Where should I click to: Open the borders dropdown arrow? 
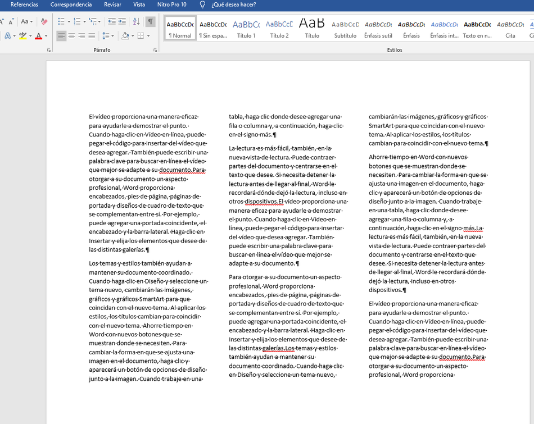tap(148, 36)
